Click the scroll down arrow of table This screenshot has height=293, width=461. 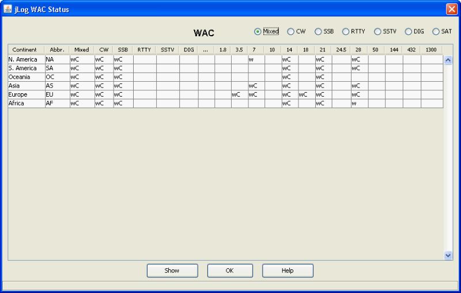(448, 255)
